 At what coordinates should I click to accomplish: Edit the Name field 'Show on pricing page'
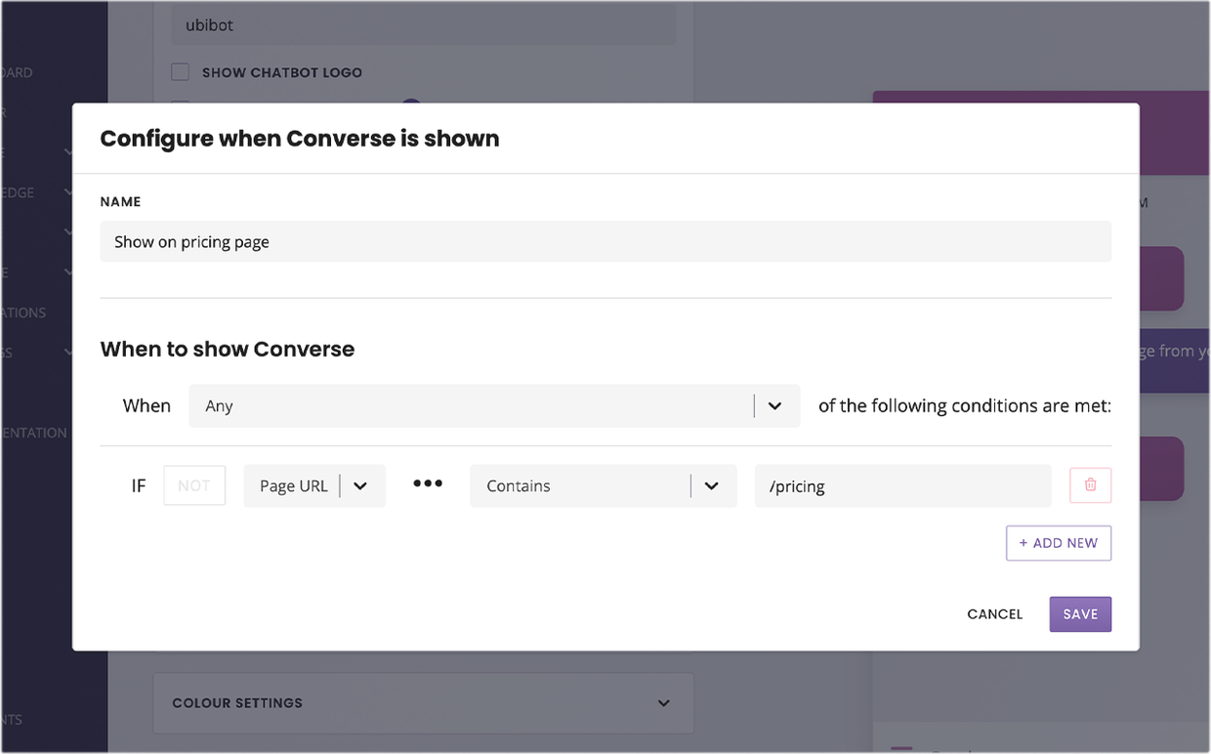coord(605,241)
